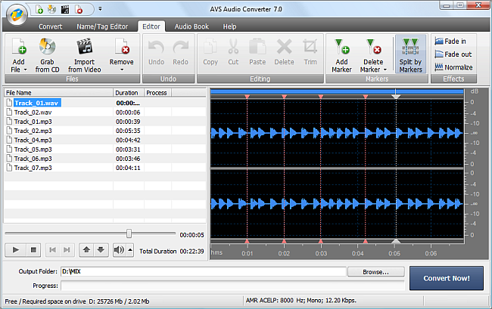
Task: Click the Convert Now! button
Action: click(x=447, y=278)
